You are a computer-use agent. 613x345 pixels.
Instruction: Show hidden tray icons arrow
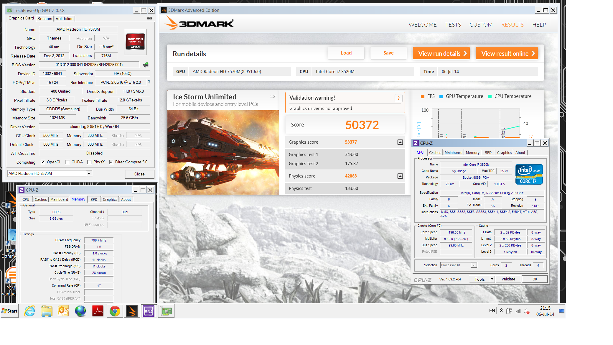501,310
